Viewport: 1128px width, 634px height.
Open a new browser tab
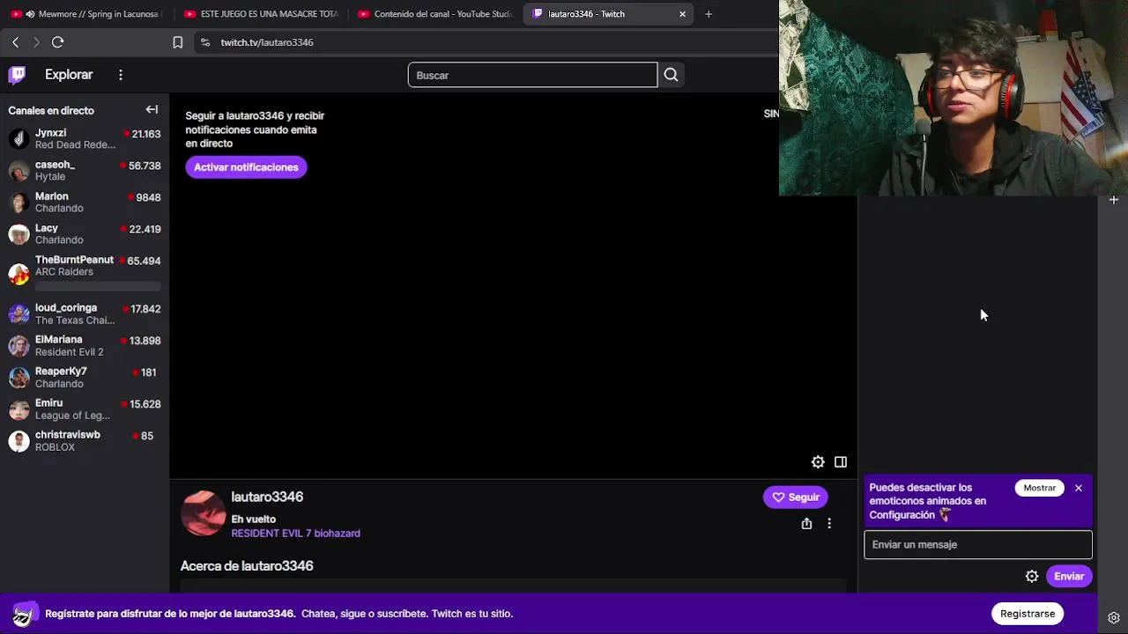pos(709,14)
